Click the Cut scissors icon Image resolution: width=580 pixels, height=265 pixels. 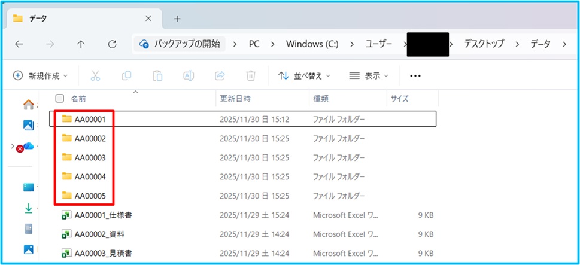[95, 76]
